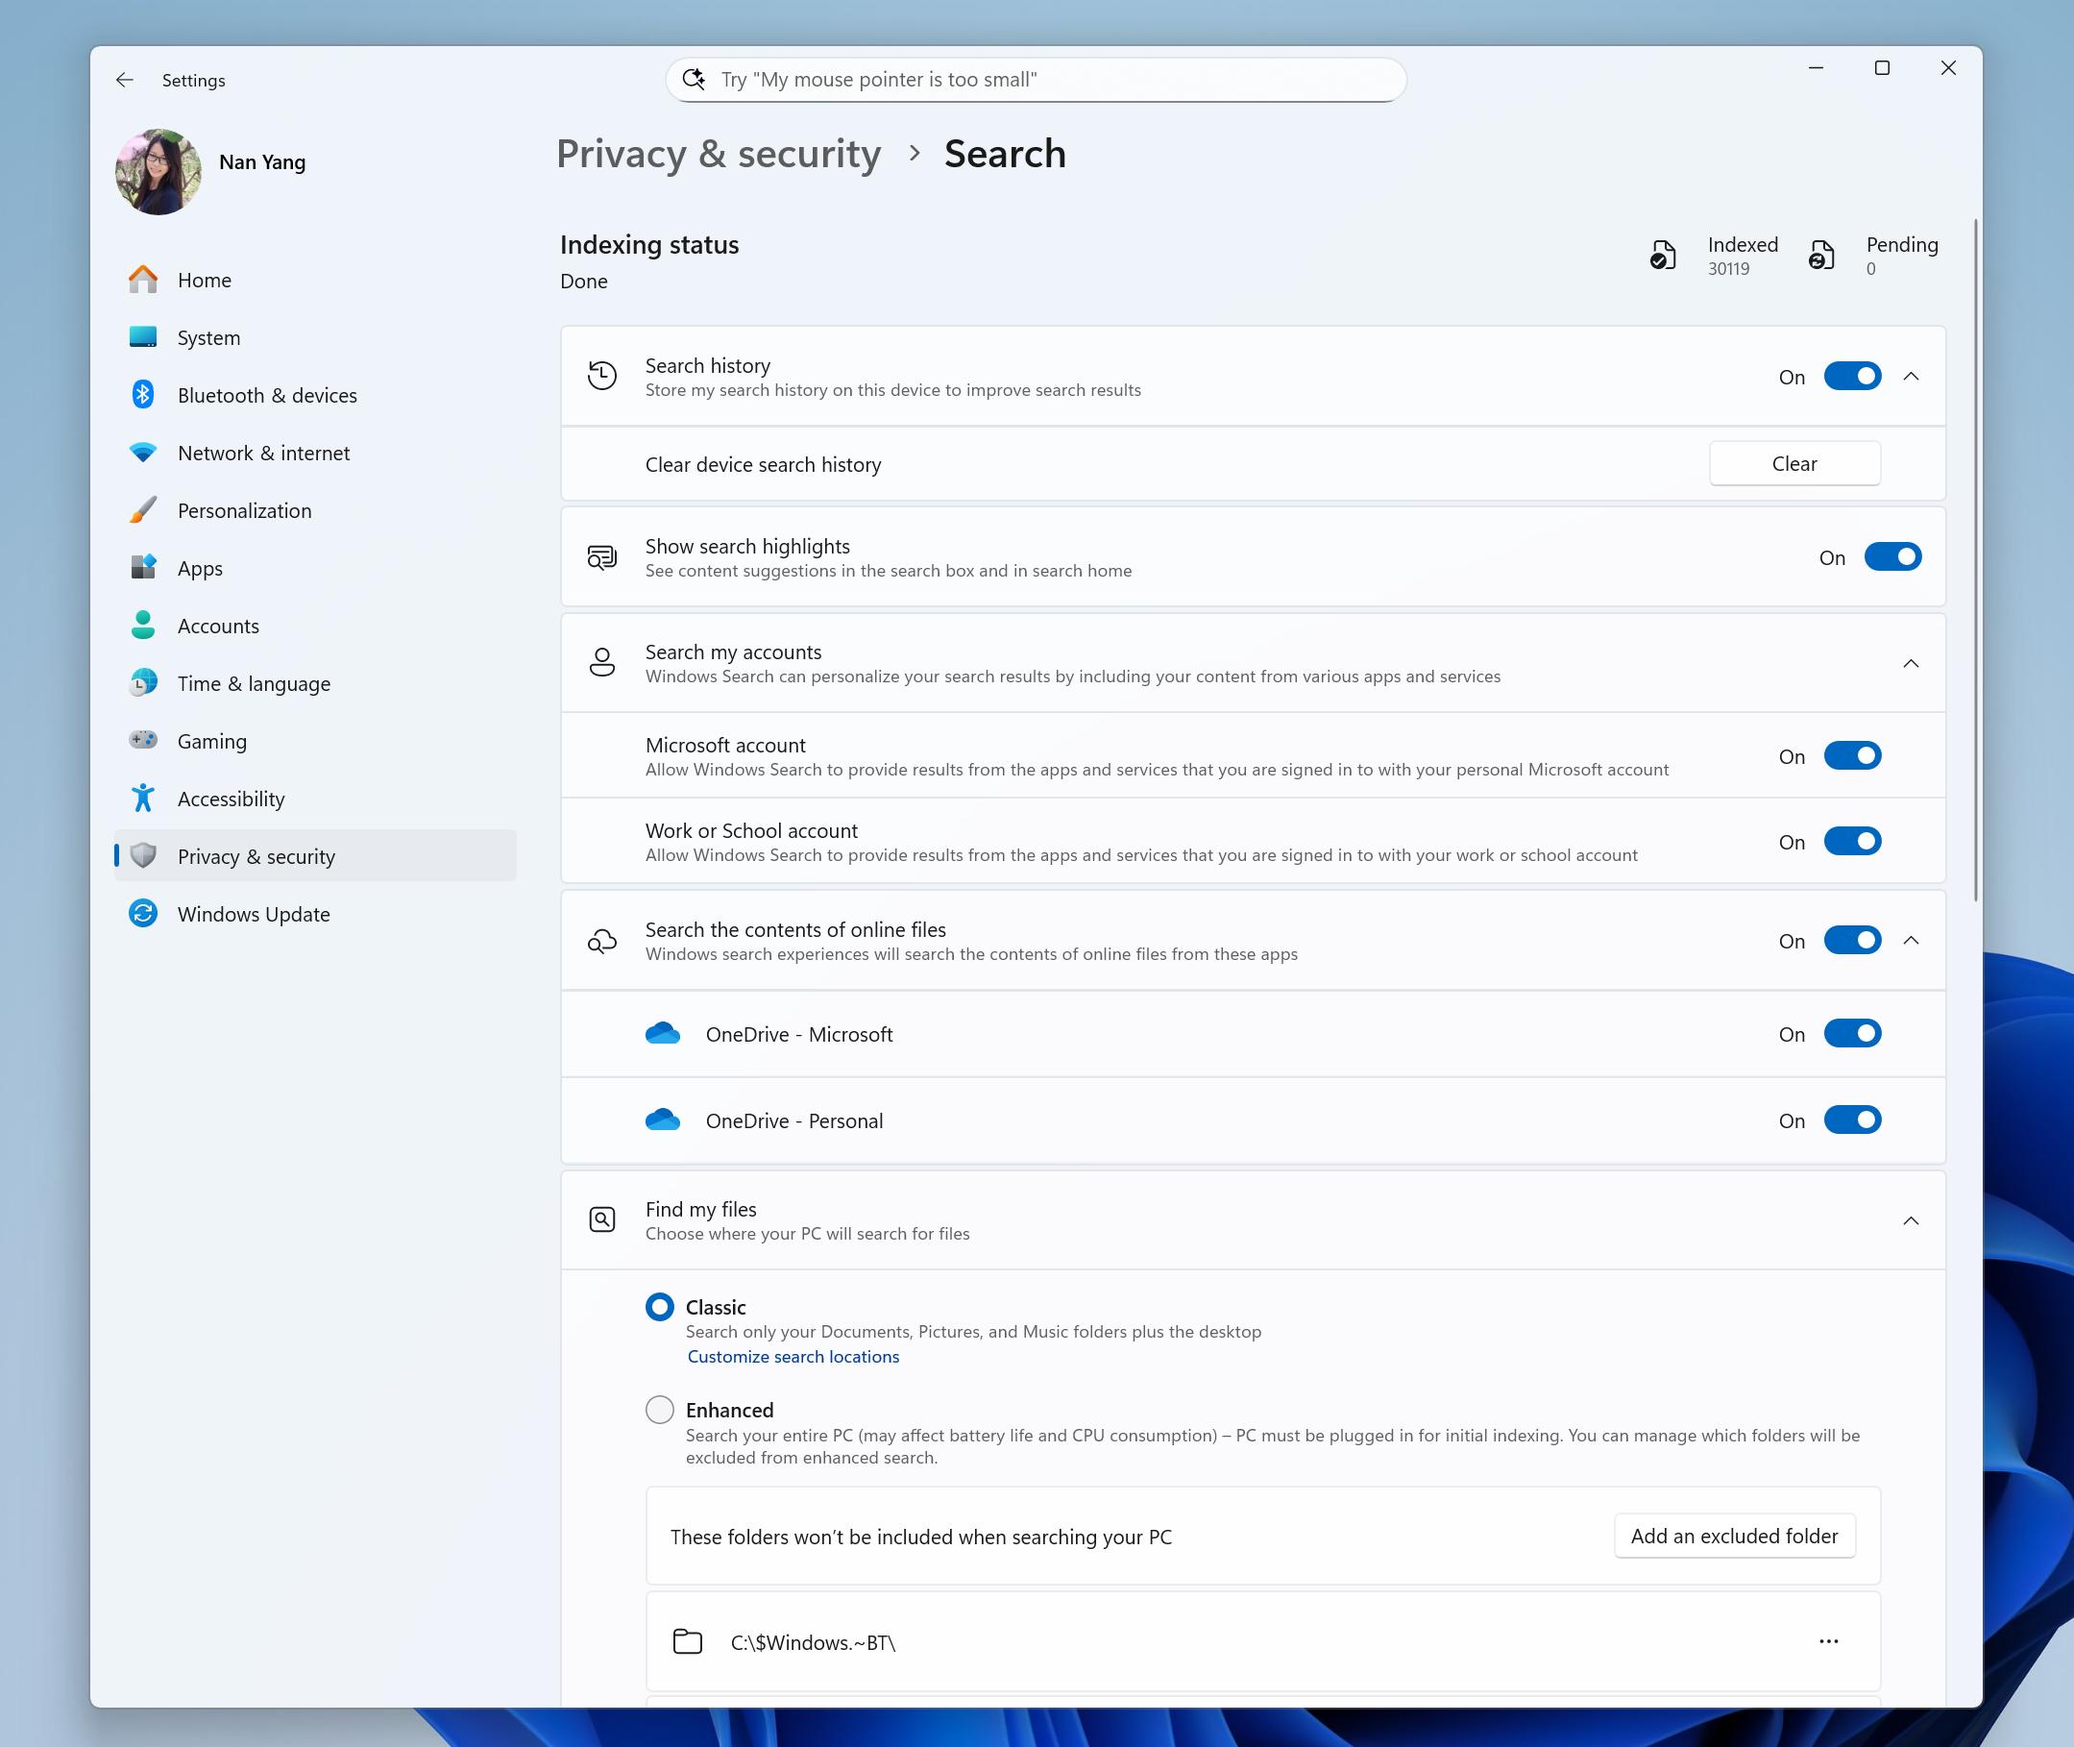This screenshot has height=1747, width=2074.
Task: Click Nan Yang's profile picture
Action: [x=158, y=170]
